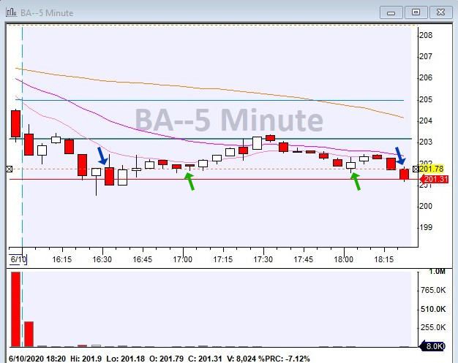The height and width of the screenshot is (363, 458).
Task: Click the Hi: 201.9 status value
Action: pyautogui.click(x=86, y=359)
